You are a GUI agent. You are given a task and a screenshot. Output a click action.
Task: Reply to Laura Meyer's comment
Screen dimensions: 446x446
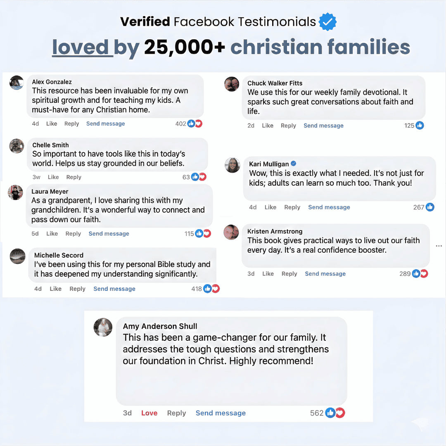click(73, 234)
